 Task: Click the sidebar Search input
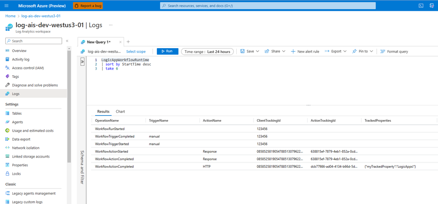point(33,41)
